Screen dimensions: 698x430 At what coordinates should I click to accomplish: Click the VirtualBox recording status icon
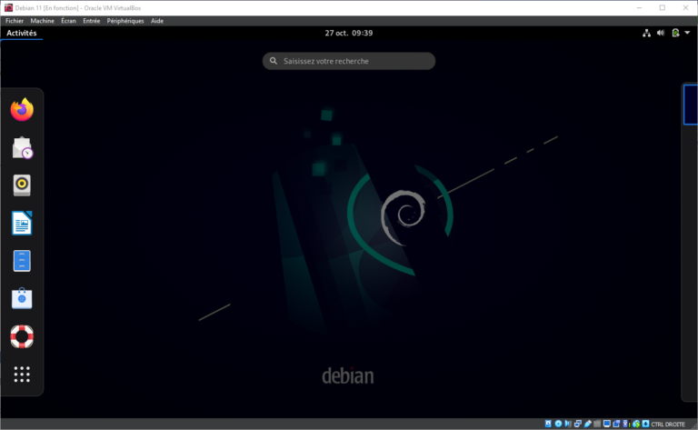[616, 424]
